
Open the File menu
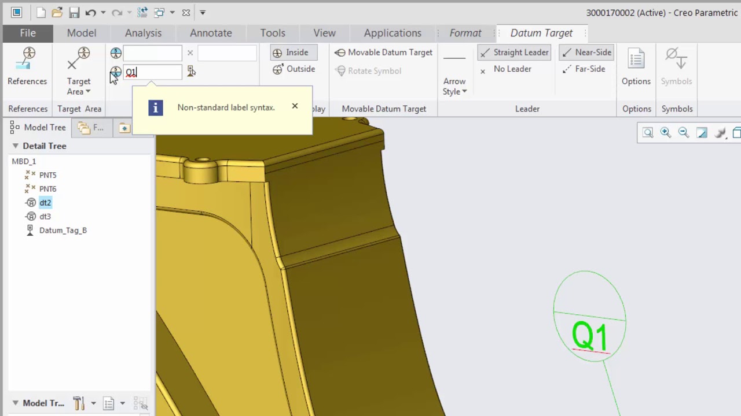[x=28, y=33]
